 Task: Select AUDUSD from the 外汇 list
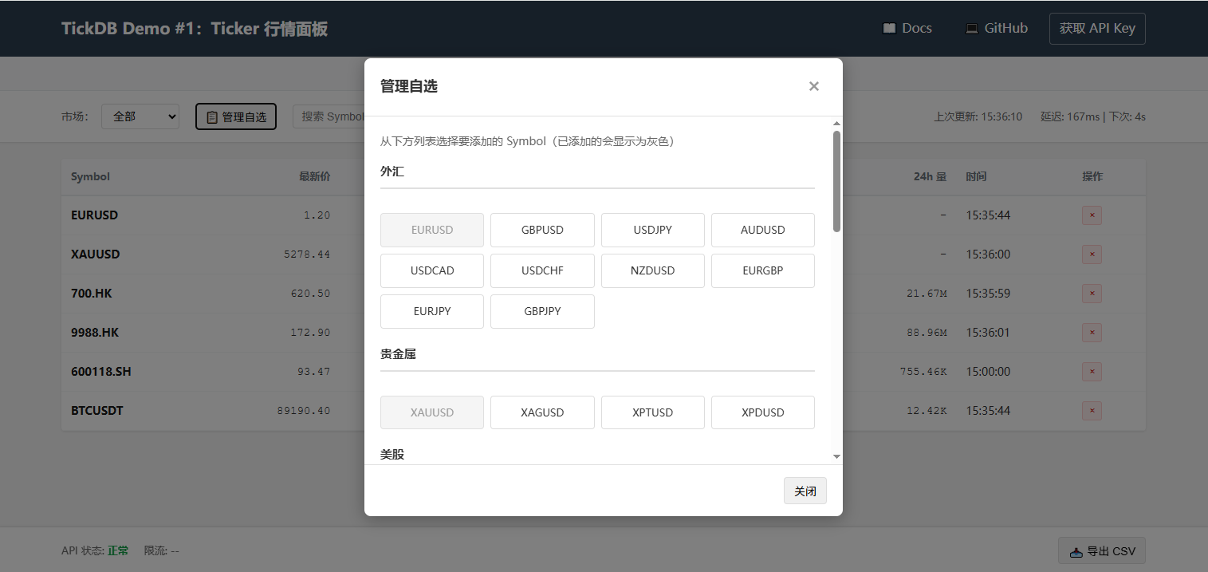click(x=762, y=230)
